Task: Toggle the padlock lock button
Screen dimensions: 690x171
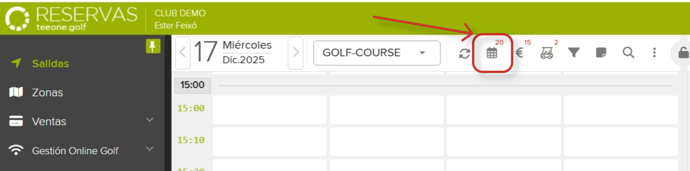Action: click(x=683, y=53)
